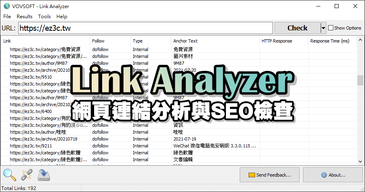This screenshot has height=192, width=365.
Task: Click anchor text 免費資源 cell
Action: tap(183, 49)
